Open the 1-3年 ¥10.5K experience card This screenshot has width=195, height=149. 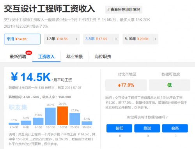click(x=62, y=39)
